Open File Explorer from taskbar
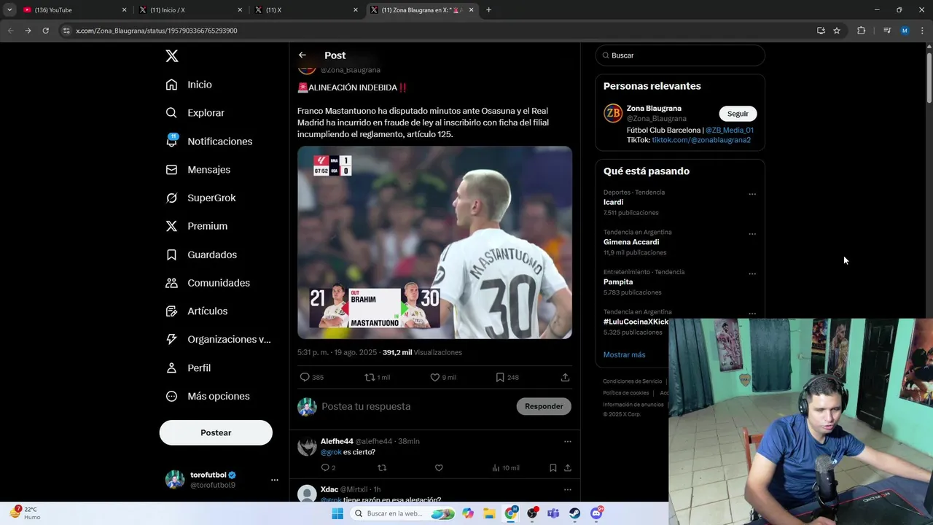Image resolution: width=933 pixels, height=525 pixels. click(489, 513)
